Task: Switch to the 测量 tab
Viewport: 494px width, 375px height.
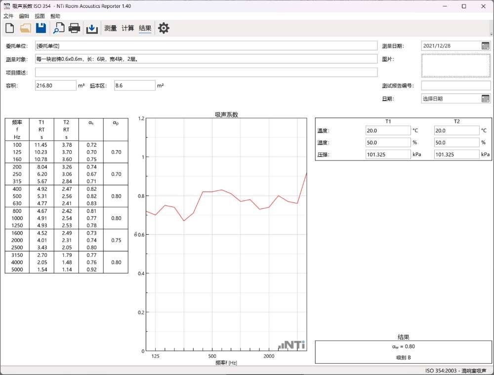Action: click(111, 28)
